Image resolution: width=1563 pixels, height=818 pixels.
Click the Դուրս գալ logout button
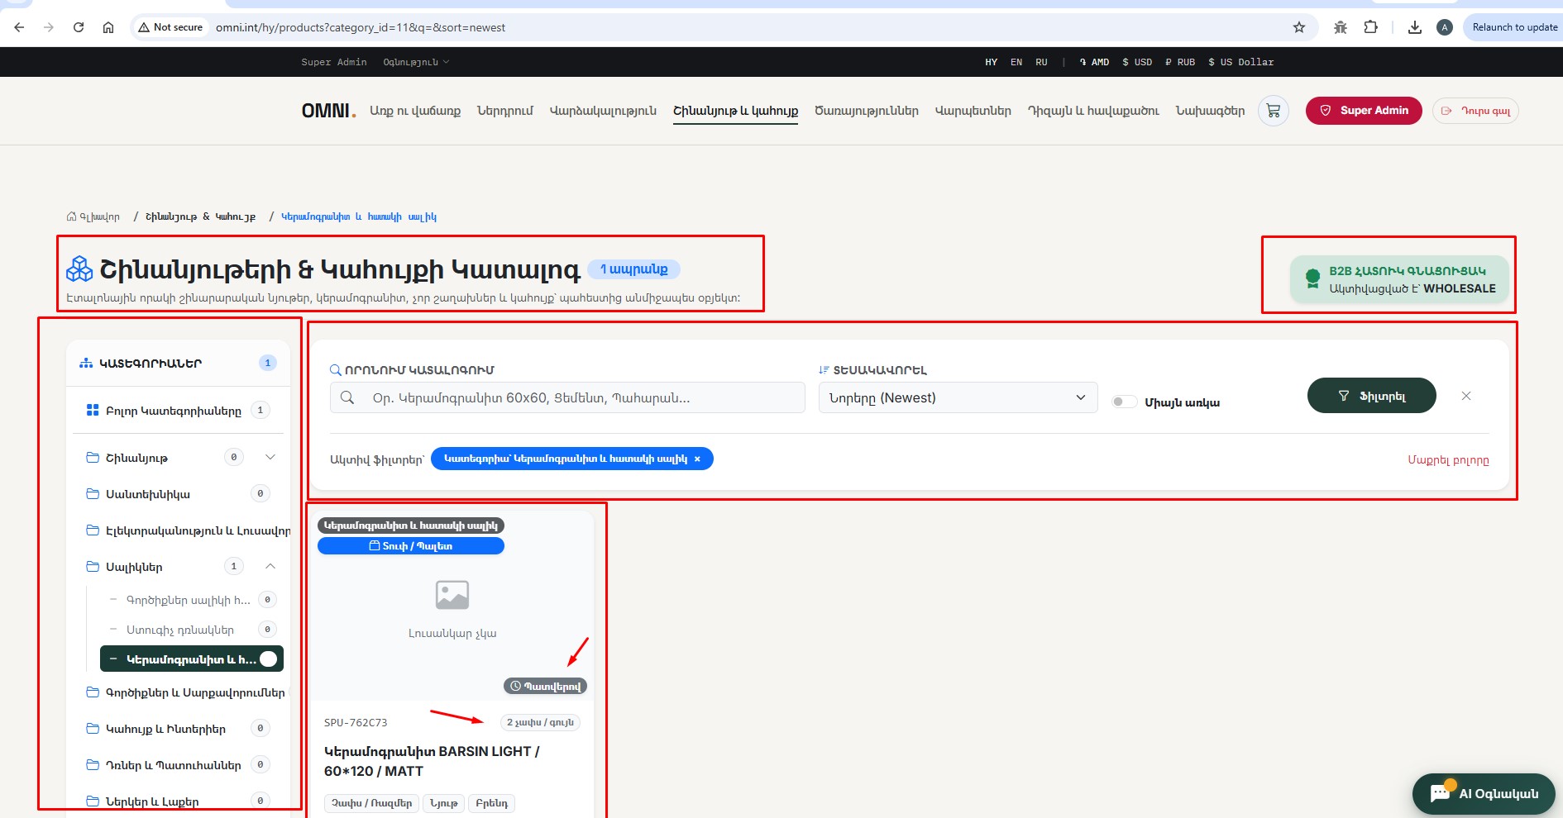pyautogui.click(x=1475, y=111)
